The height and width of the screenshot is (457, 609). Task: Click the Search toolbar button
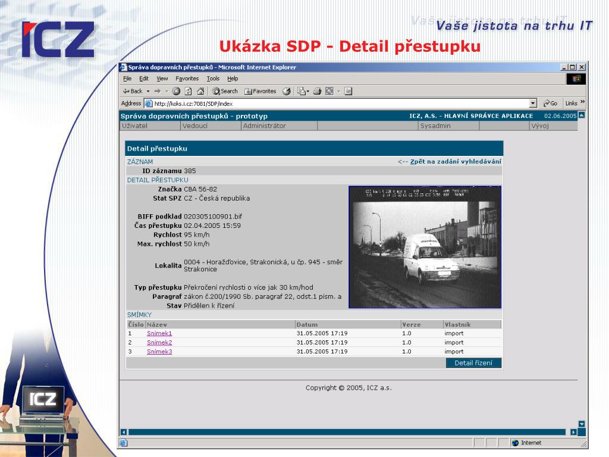[225, 91]
